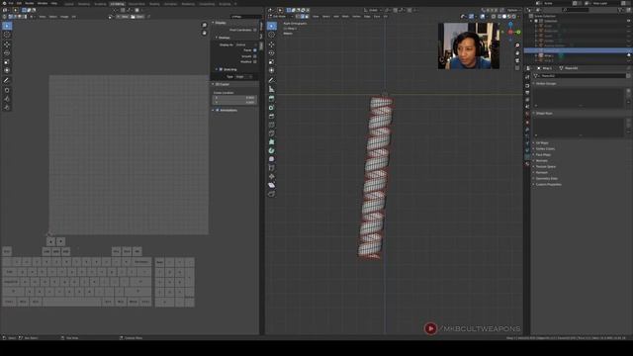
Task: Collapse the Display panel in UV editor
Action: point(214,23)
